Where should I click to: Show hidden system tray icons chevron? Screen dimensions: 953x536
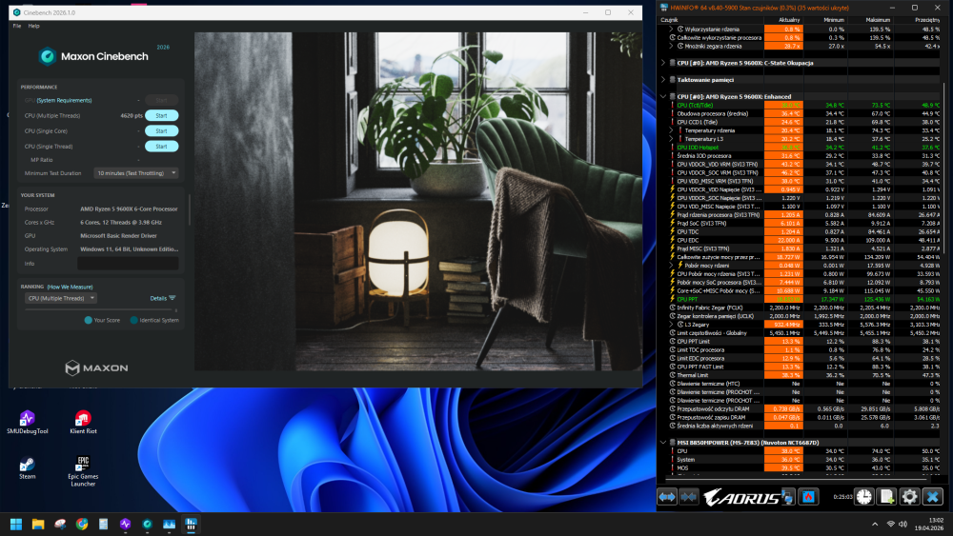[875, 524]
